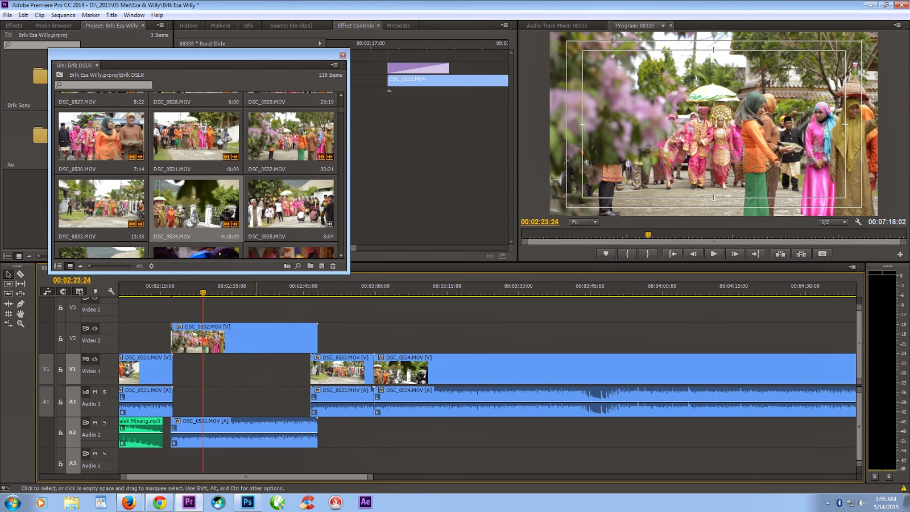The width and height of the screenshot is (910, 512).
Task: Step back one frame in Program monitor
Action: pos(693,254)
